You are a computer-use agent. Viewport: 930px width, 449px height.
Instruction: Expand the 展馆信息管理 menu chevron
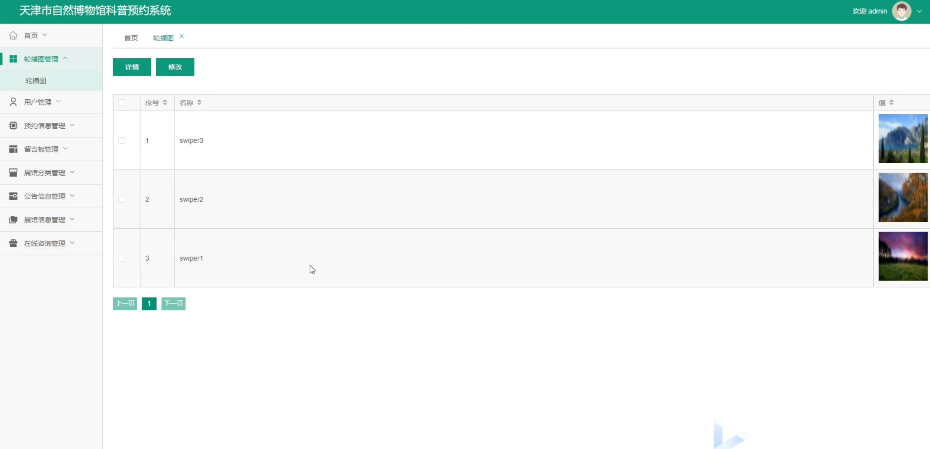click(72, 219)
